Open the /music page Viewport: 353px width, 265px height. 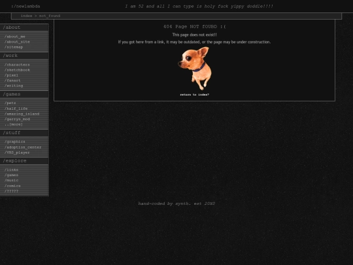click(x=11, y=181)
